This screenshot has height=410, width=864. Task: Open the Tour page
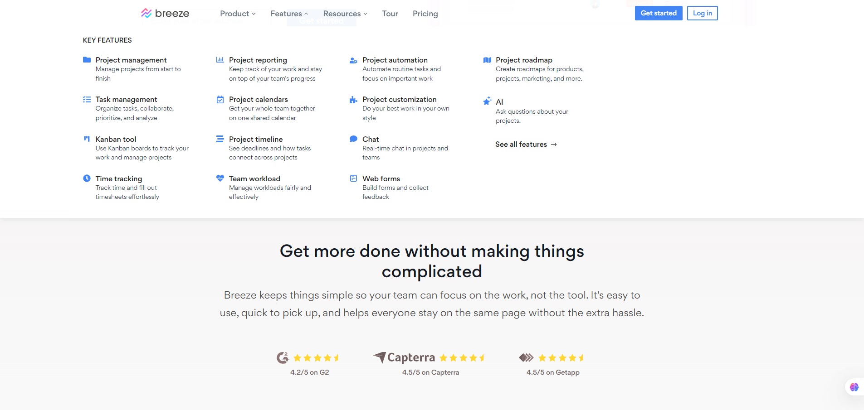pyautogui.click(x=390, y=14)
